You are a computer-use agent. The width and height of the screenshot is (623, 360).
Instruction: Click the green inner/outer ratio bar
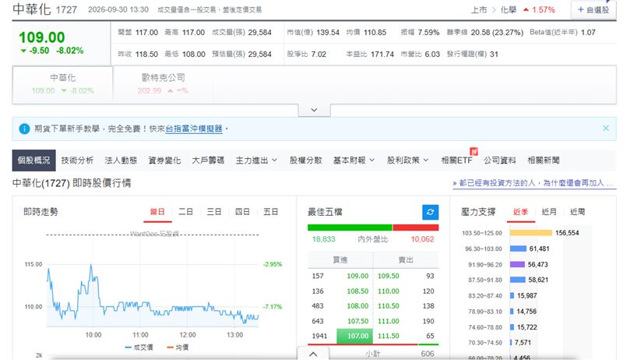[350, 228]
